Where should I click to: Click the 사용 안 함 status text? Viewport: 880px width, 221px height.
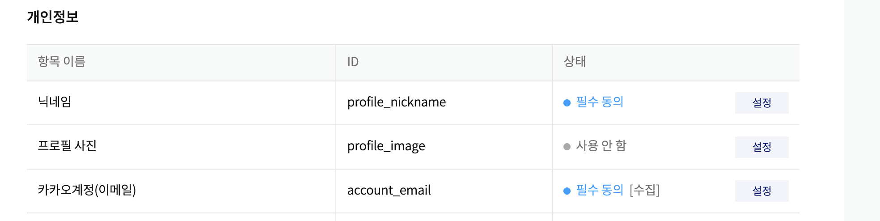(x=601, y=146)
